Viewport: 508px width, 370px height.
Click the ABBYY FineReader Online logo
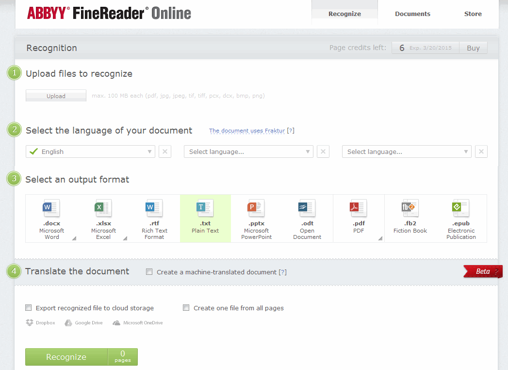109,13
